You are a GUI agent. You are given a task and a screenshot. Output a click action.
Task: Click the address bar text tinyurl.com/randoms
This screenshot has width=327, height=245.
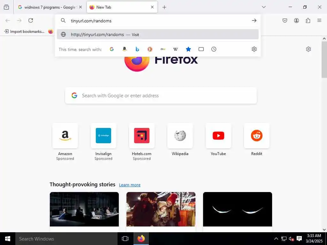tap(91, 21)
